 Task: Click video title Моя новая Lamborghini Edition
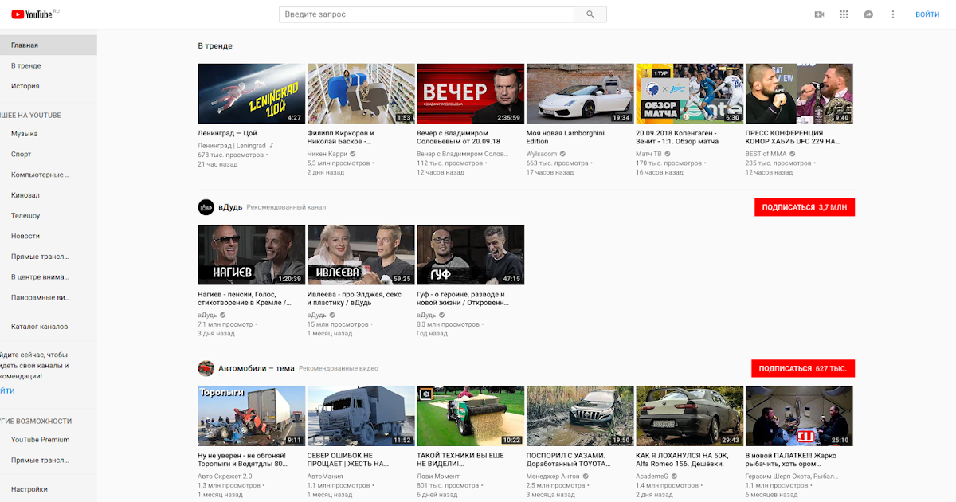pyautogui.click(x=566, y=137)
